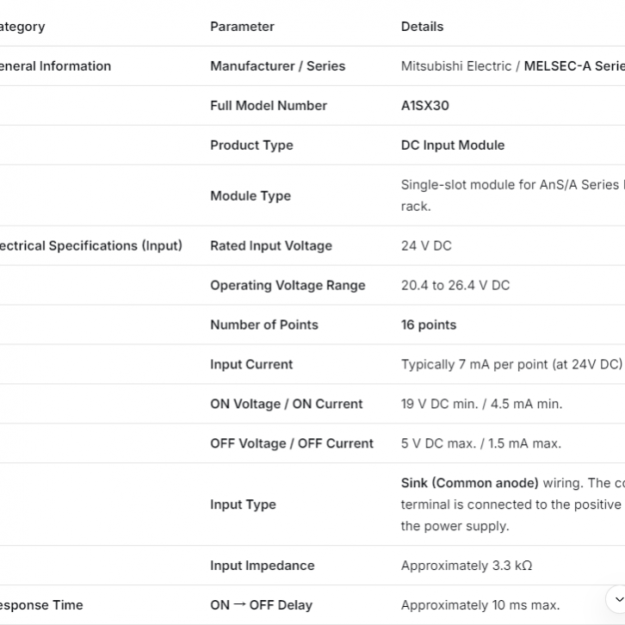Viewport: 625px width, 625px height.
Task: Click the Module Type parameter cell
Action: coord(251,195)
